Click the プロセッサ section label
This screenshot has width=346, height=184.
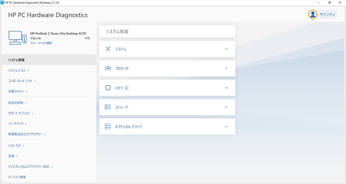tap(122, 69)
